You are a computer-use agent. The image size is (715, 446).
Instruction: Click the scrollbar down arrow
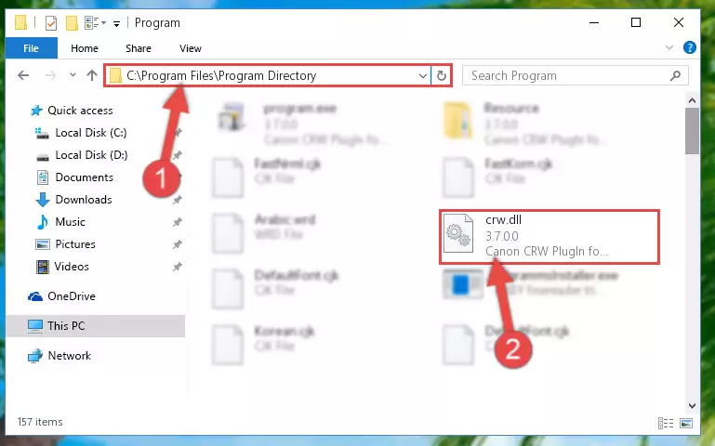692,405
